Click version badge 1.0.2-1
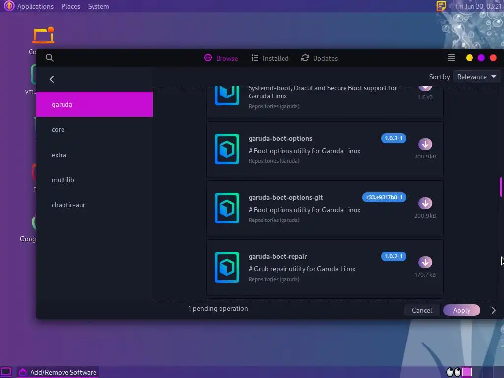 coord(393,256)
